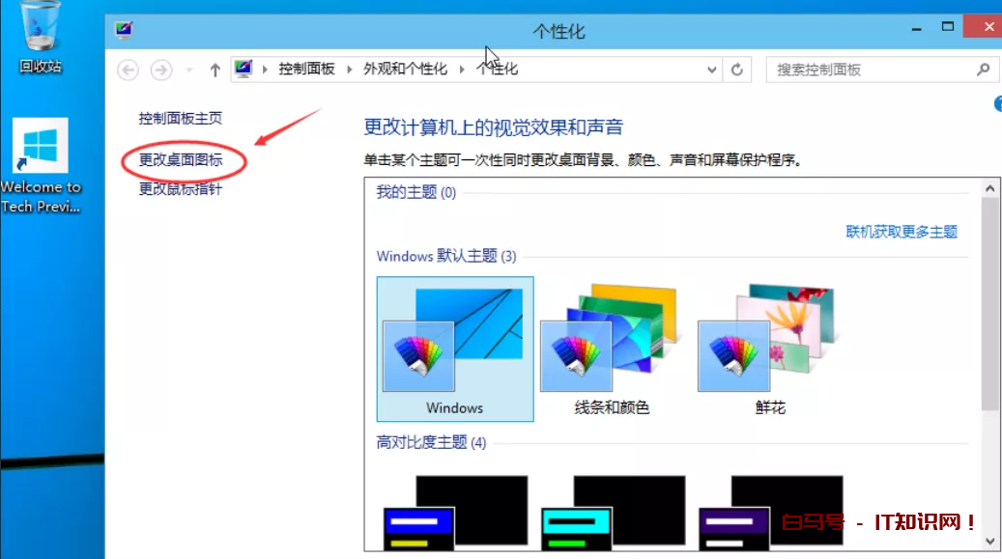This screenshot has width=1002, height=559.
Task: Click the Personalization icon in the address bar
Action: point(243,69)
